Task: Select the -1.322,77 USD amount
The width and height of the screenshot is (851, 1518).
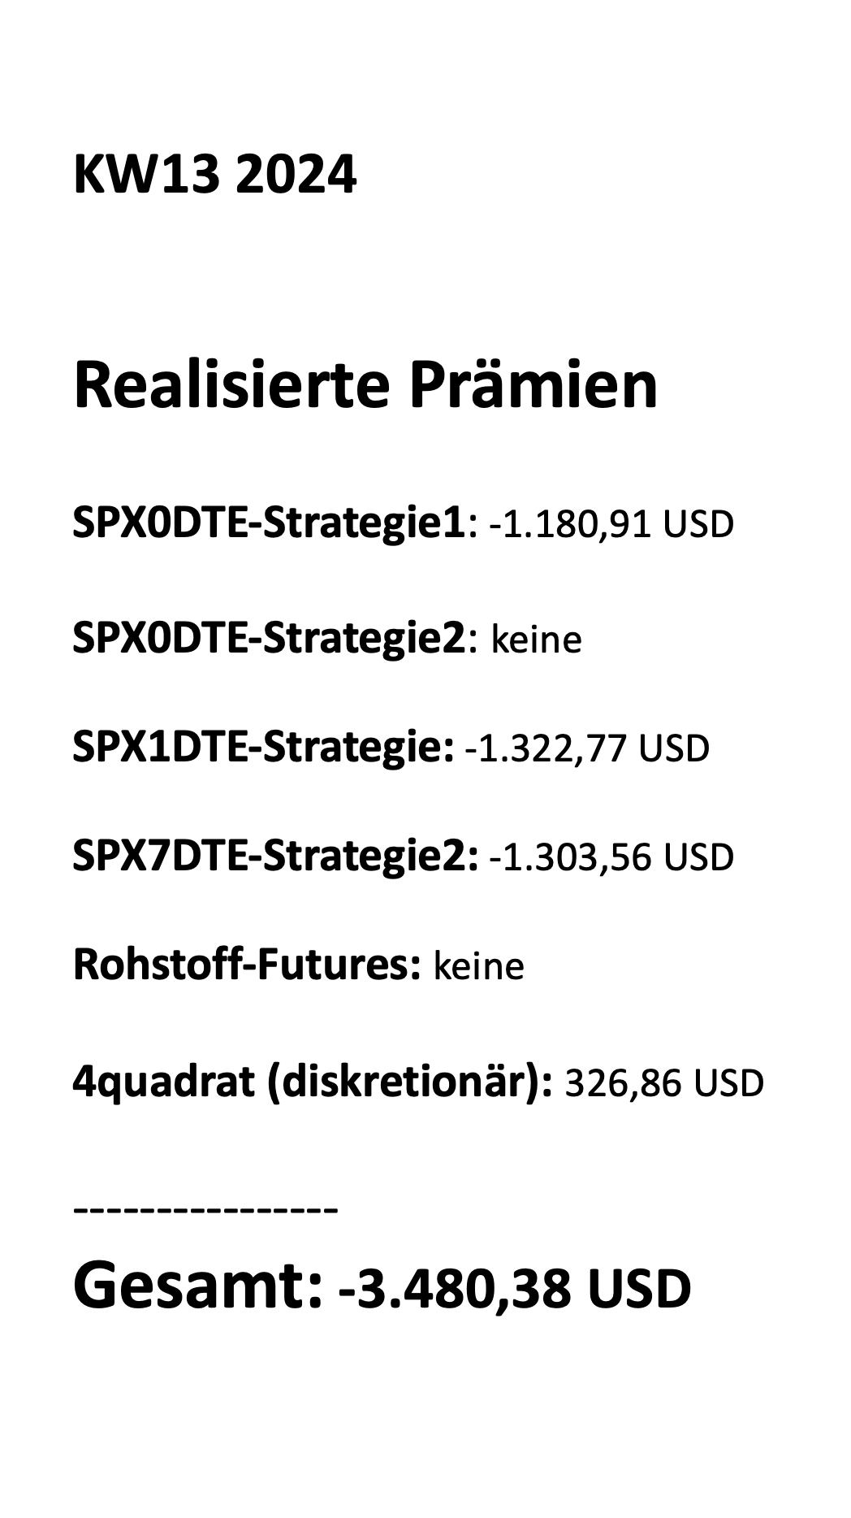Action: [x=587, y=748]
